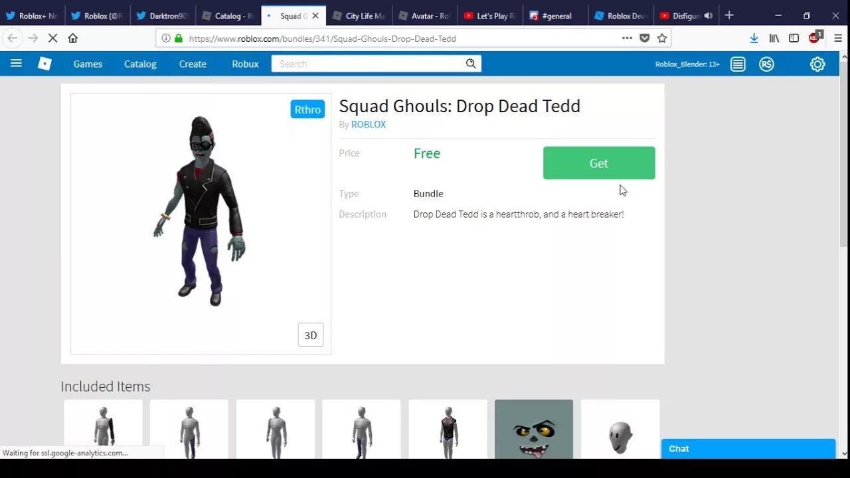Viewport: 850px width, 478px height.
Task: Open the ROBLOX creator link
Action: pyautogui.click(x=369, y=124)
